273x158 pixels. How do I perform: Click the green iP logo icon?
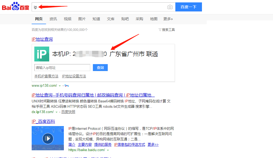(42, 54)
